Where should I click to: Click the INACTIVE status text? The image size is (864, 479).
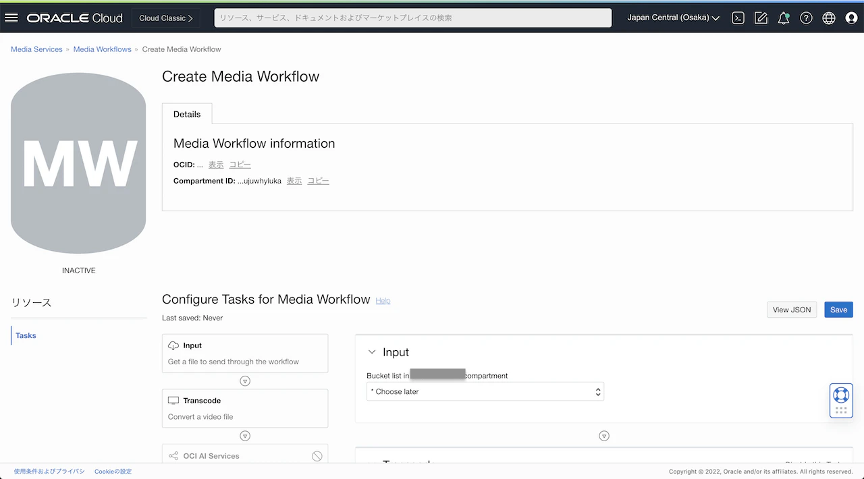(x=78, y=271)
